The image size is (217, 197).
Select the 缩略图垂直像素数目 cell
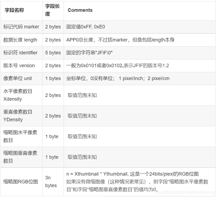(21, 157)
